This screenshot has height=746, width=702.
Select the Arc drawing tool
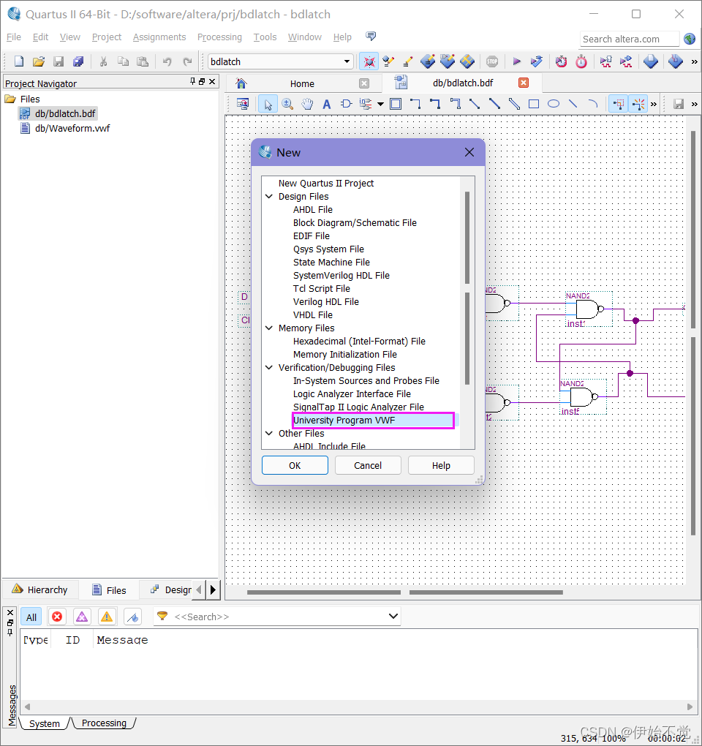(x=592, y=104)
